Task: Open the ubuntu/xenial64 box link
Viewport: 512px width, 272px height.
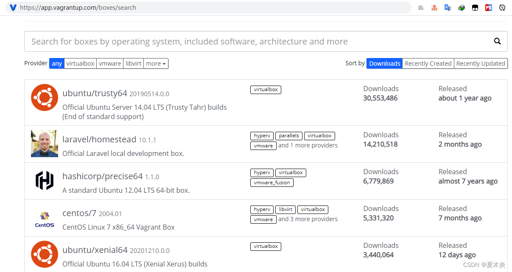Action: click(x=95, y=250)
